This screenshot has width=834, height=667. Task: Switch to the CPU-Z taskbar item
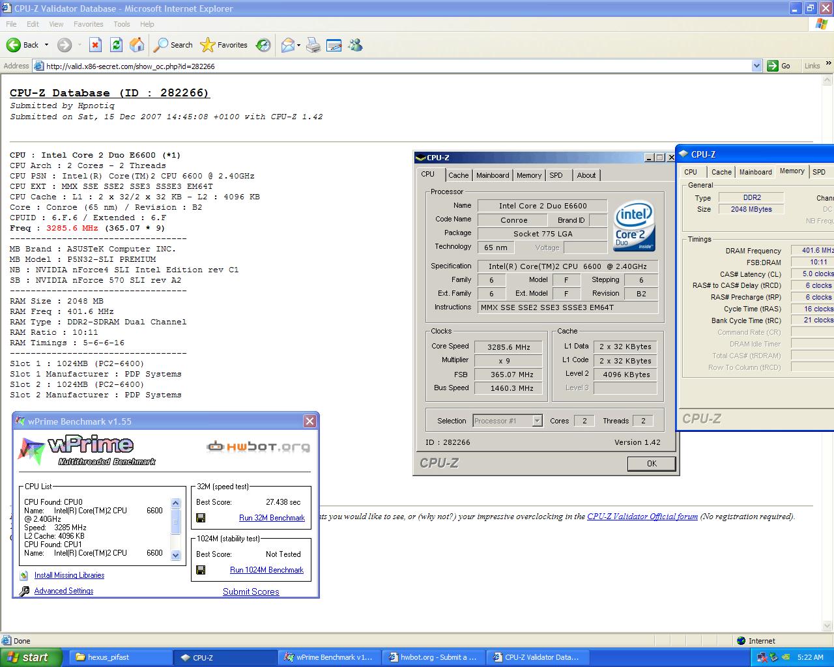[223, 657]
